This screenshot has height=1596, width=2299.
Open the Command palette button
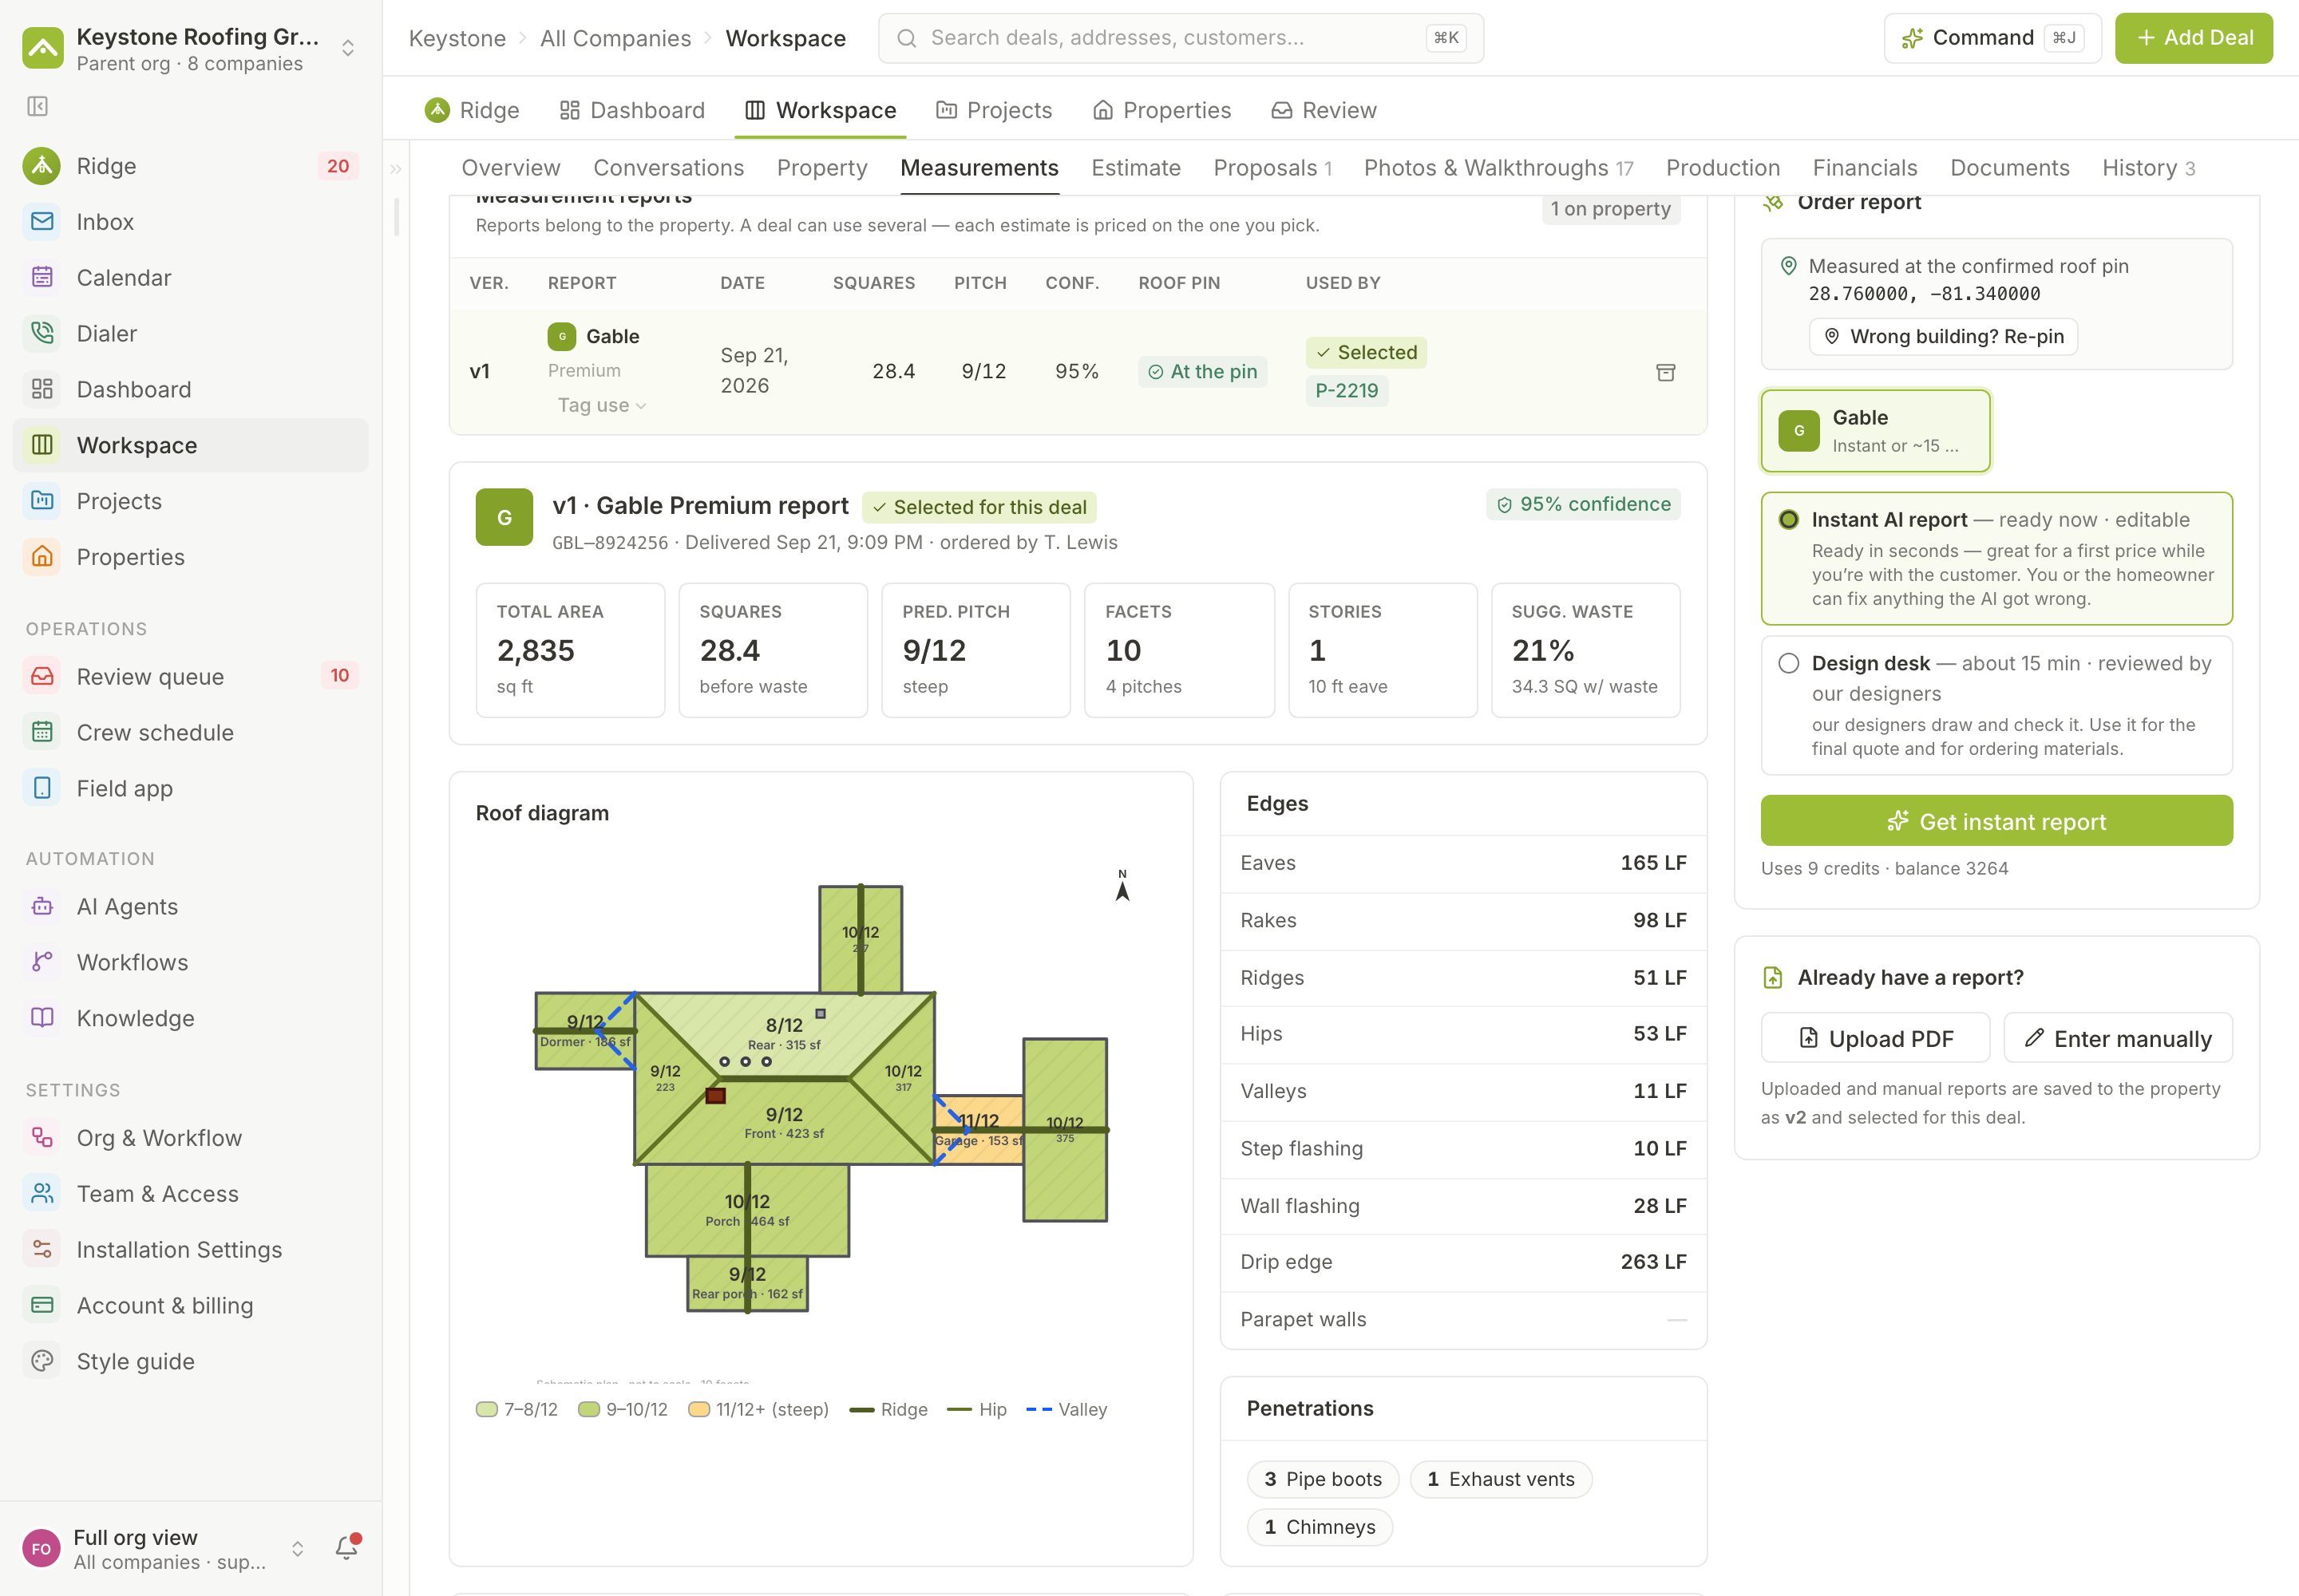(1992, 38)
